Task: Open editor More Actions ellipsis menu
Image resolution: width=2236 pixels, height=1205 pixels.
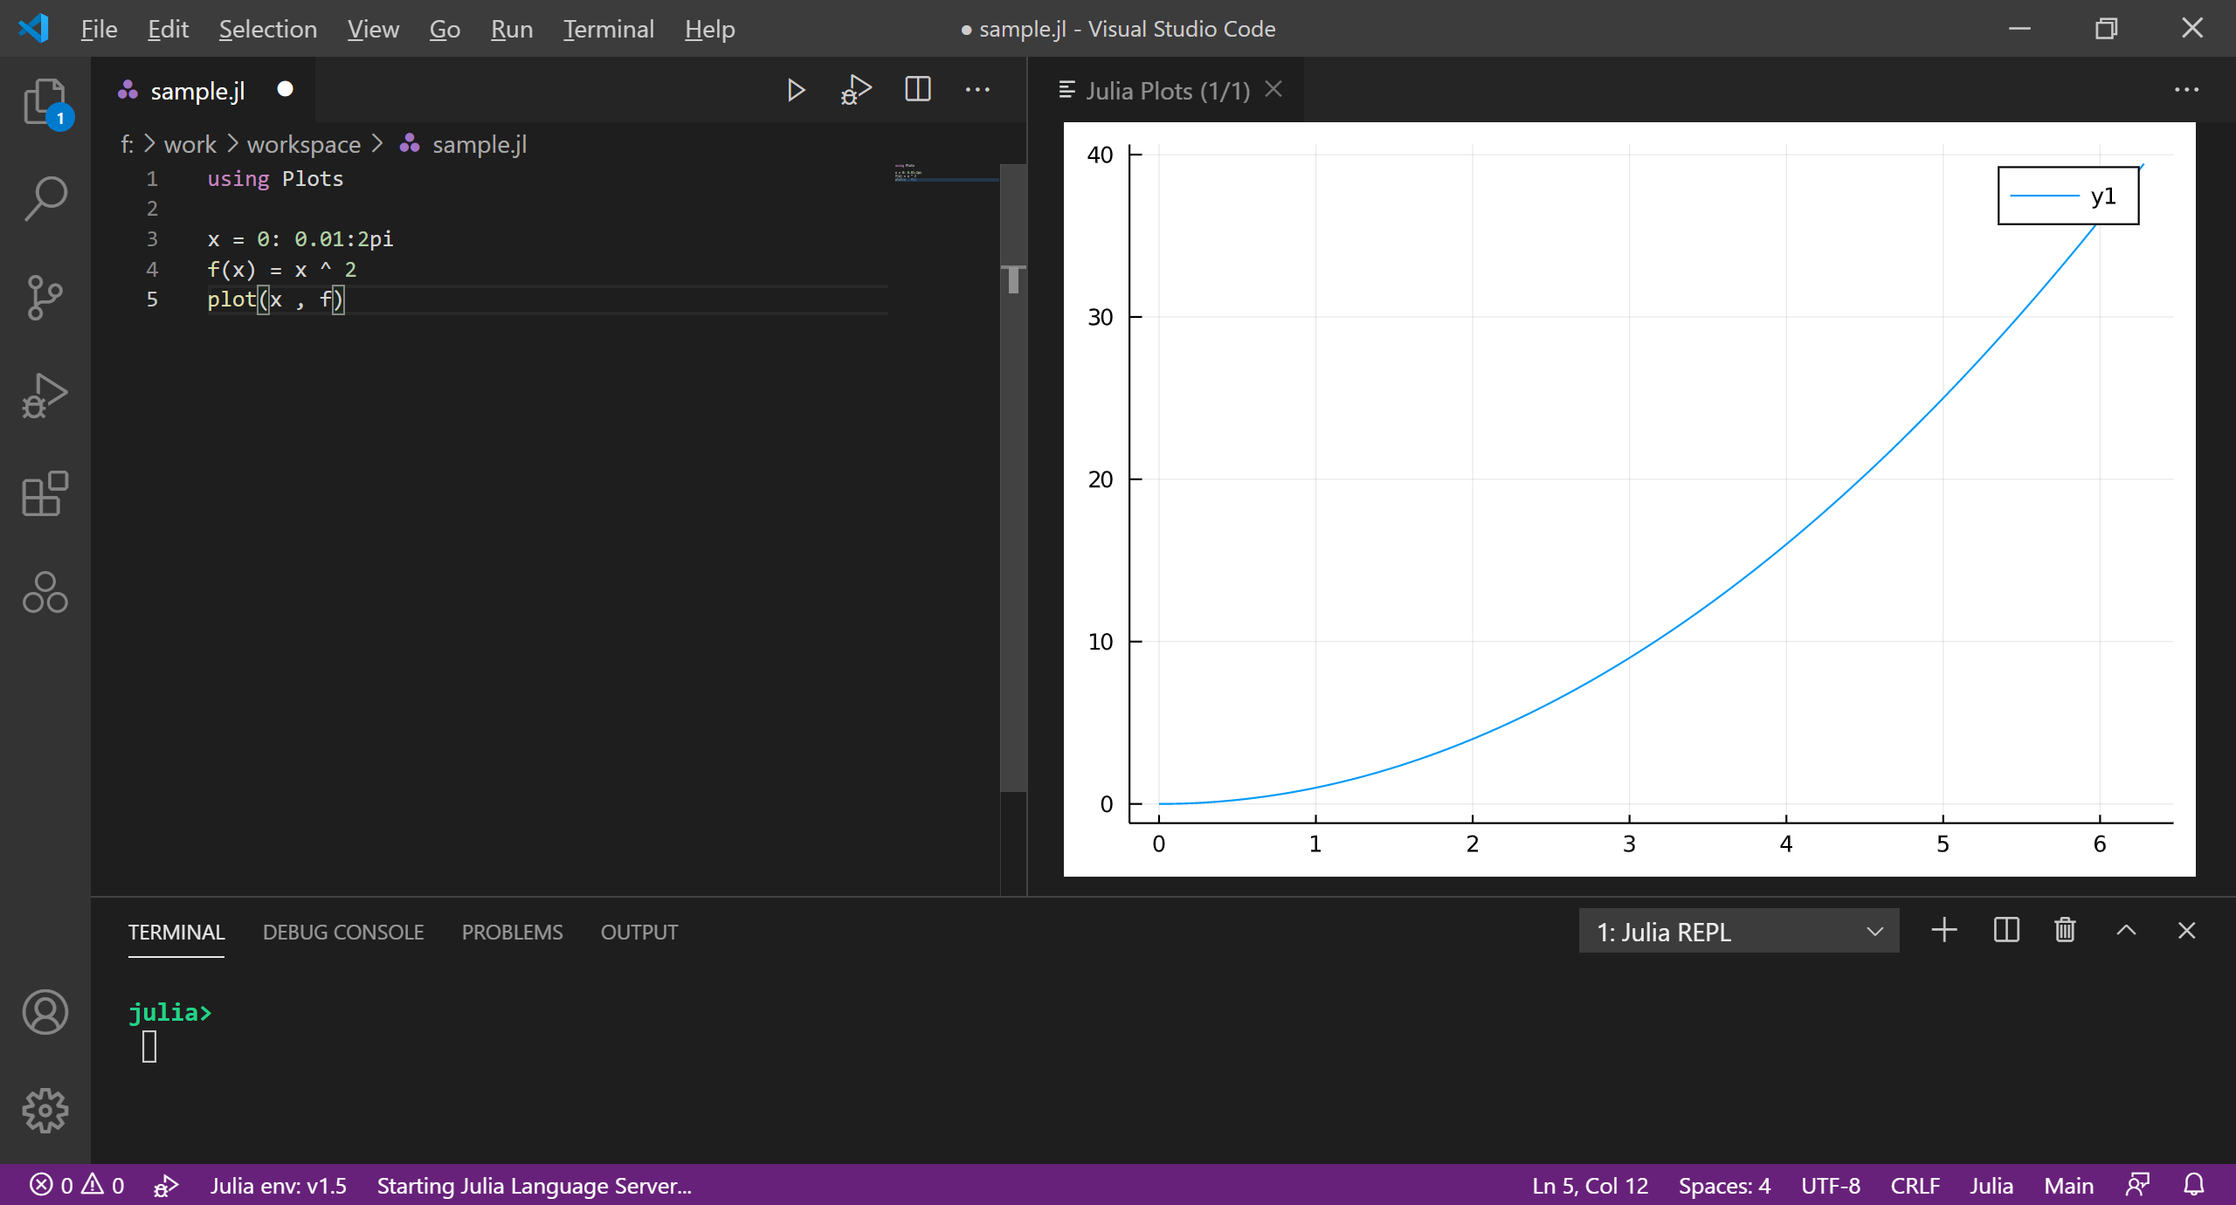Action: [x=977, y=90]
